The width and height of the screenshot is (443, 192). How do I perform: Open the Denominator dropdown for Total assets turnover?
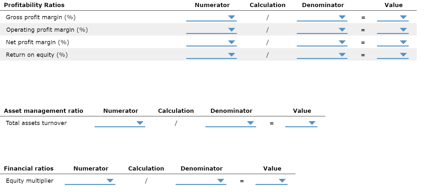coord(250,123)
